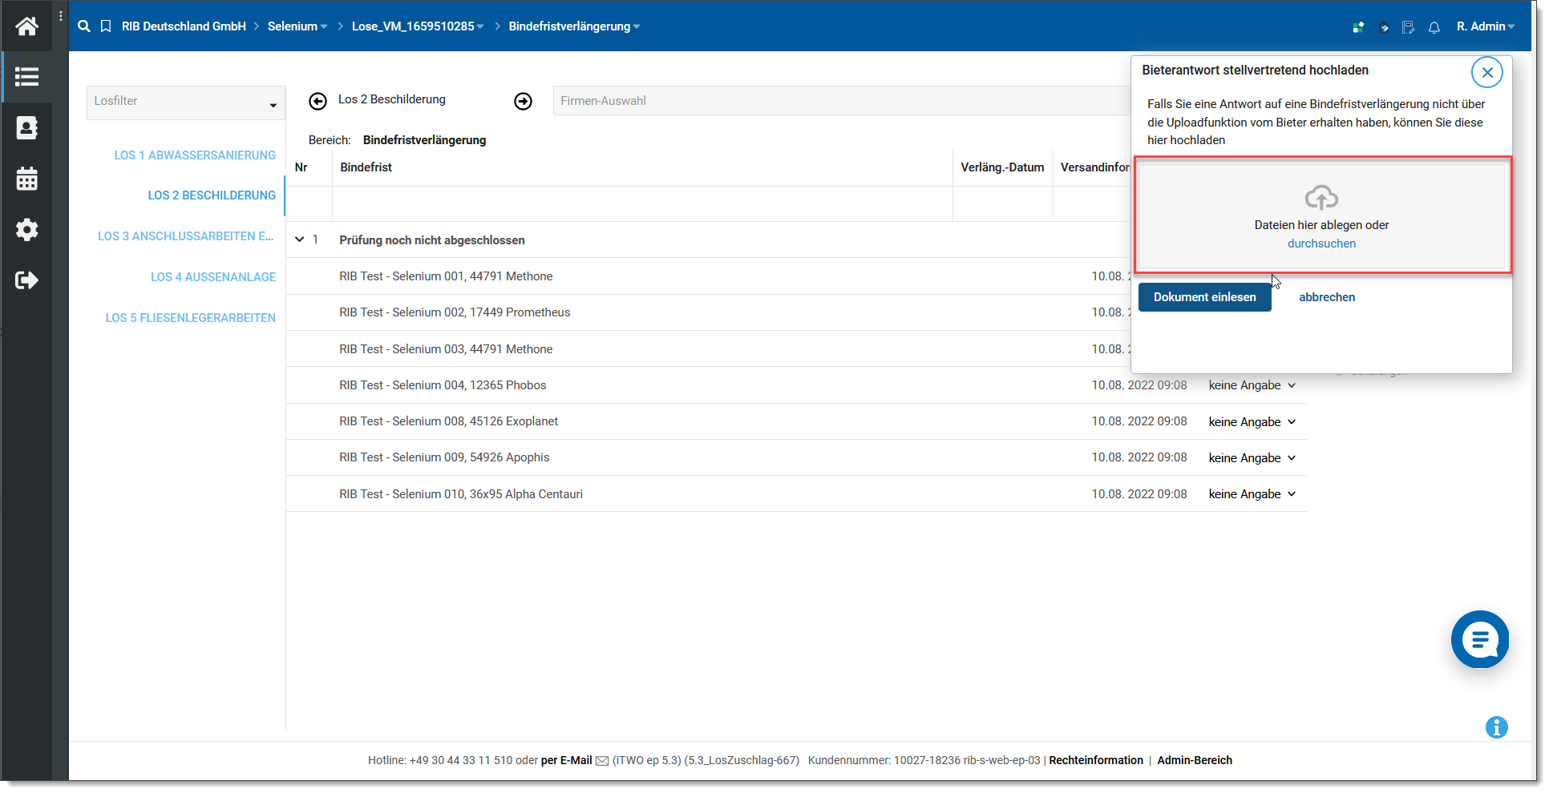Sort by the Nr column header
Image resolution: width=1549 pixels, height=793 pixels.
(x=301, y=167)
